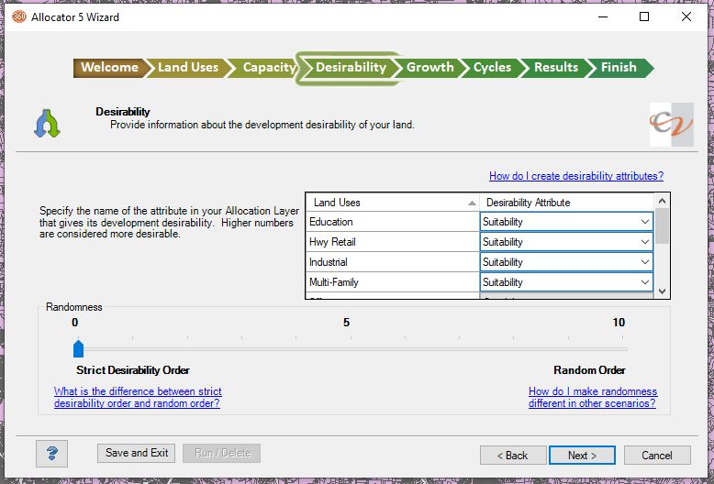Click the help question mark icon button

(52, 453)
